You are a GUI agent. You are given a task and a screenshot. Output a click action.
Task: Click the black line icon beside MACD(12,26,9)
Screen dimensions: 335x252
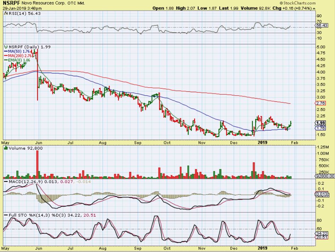coord(6,182)
